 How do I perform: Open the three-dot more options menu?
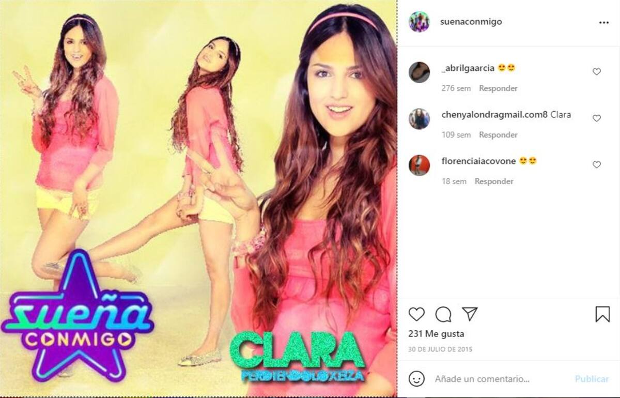tap(604, 22)
